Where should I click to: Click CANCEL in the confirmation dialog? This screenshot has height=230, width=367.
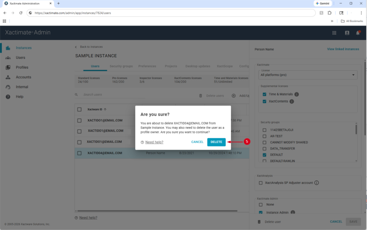coord(197,142)
